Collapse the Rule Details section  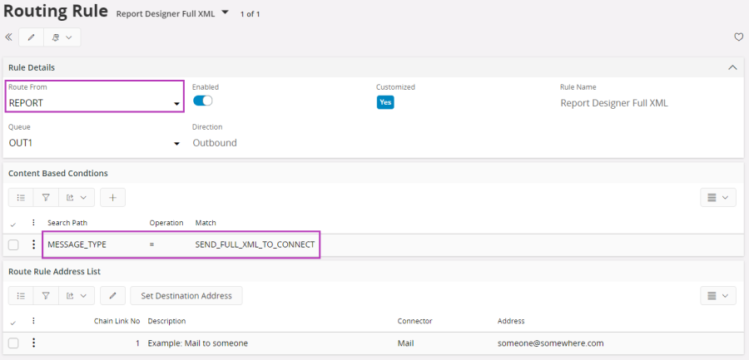pos(732,67)
